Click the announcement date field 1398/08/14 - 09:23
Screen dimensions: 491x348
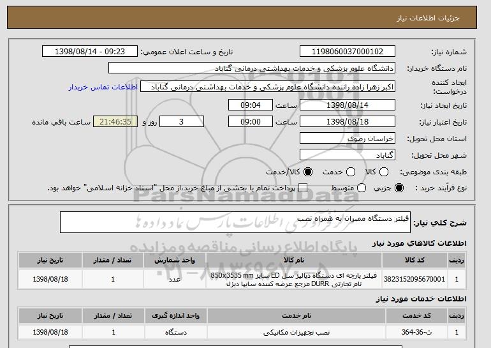tap(90, 52)
